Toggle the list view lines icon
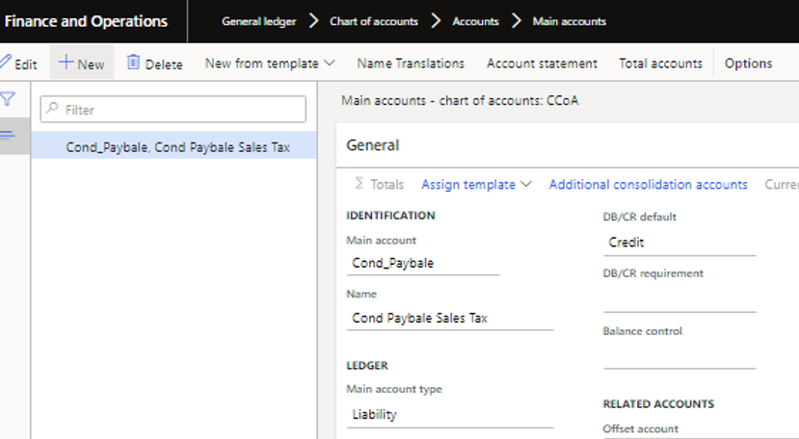The width and height of the screenshot is (799, 439). tap(8, 135)
